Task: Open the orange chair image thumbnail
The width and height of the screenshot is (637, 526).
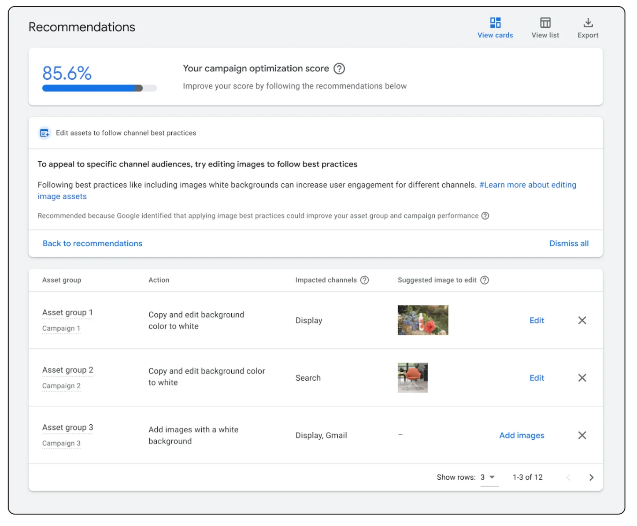Action: pos(412,378)
